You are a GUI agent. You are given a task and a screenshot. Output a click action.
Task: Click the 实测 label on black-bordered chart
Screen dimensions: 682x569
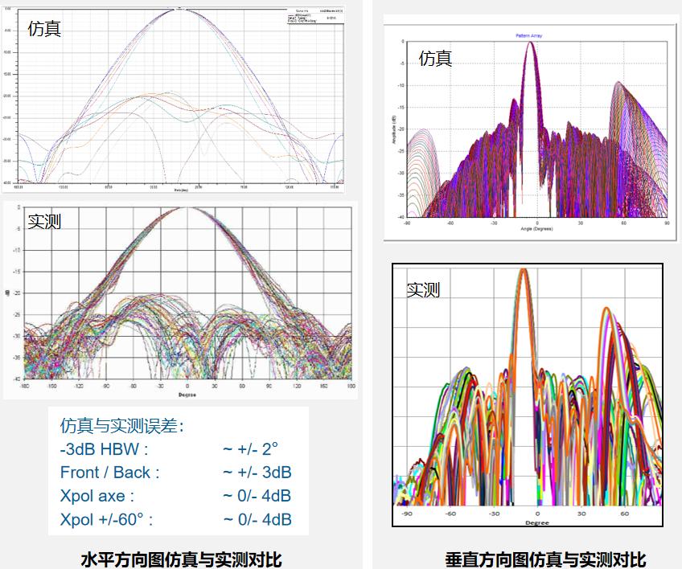[x=423, y=290]
